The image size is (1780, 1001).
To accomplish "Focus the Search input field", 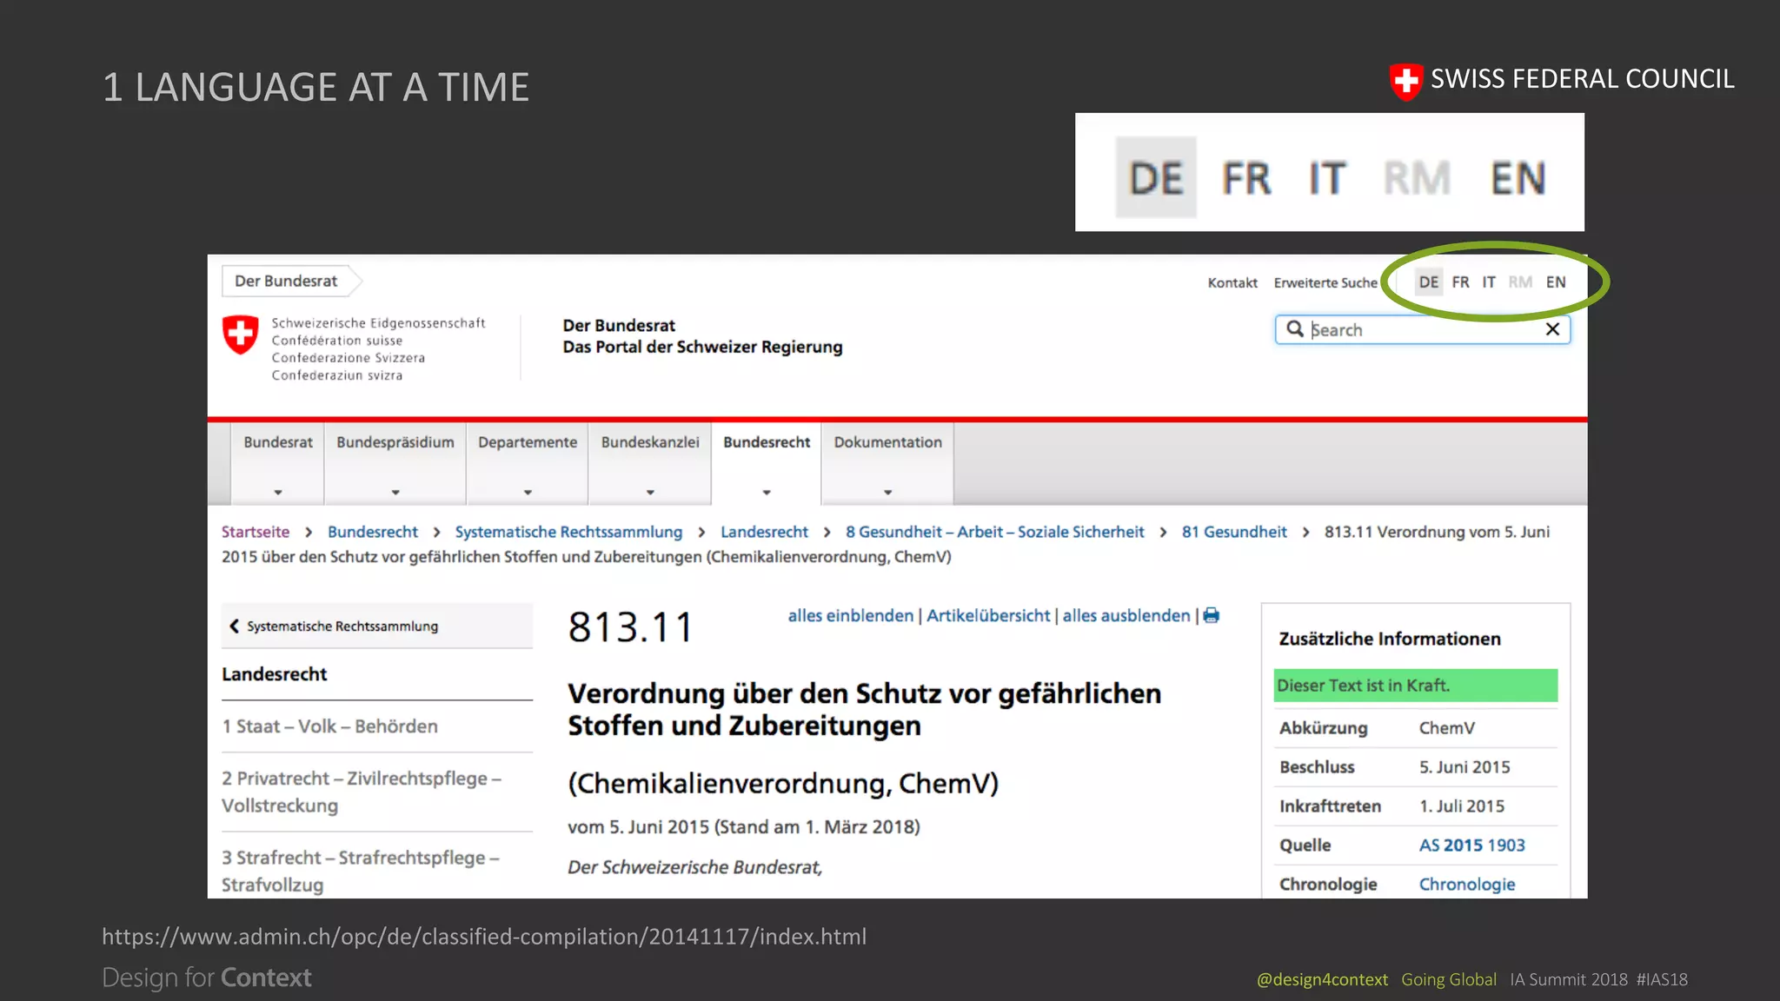I will [1422, 329].
